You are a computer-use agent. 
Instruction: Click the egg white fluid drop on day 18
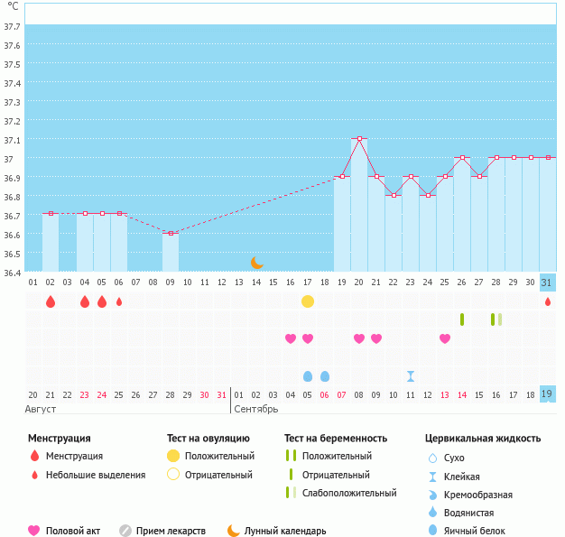[325, 375]
